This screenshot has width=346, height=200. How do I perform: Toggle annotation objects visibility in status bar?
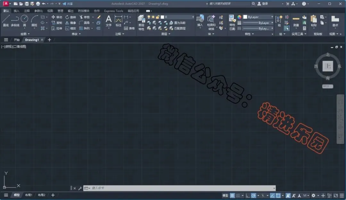tap(288, 196)
